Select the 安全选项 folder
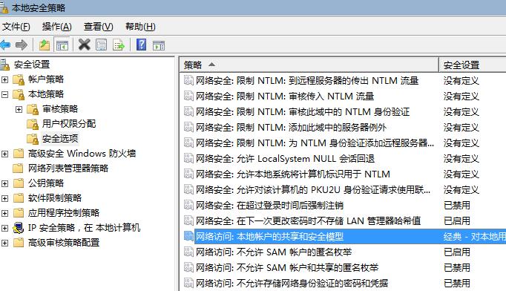Viewport: 506px width, 291px height. click(60, 139)
